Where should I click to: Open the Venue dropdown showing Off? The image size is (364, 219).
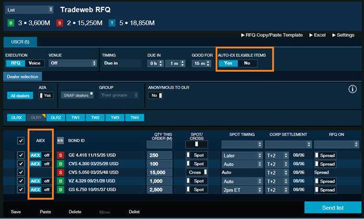tap(73, 63)
